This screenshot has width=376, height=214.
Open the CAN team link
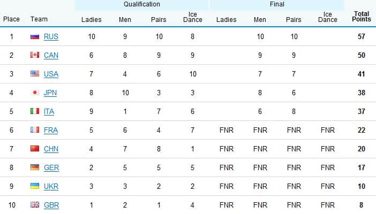(51, 55)
